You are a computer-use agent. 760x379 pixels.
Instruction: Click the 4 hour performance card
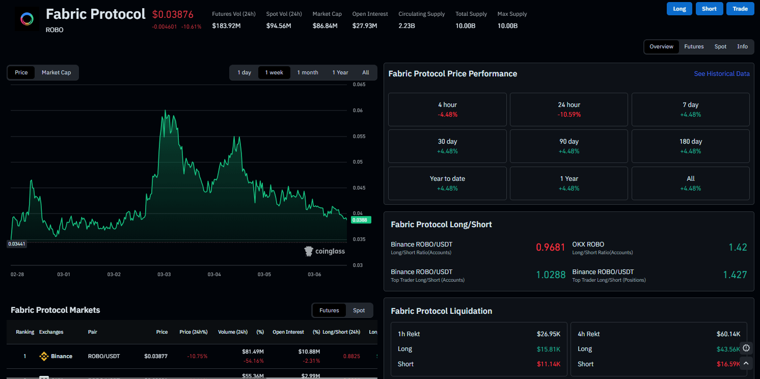pyautogui.click(x=447, y=110)
